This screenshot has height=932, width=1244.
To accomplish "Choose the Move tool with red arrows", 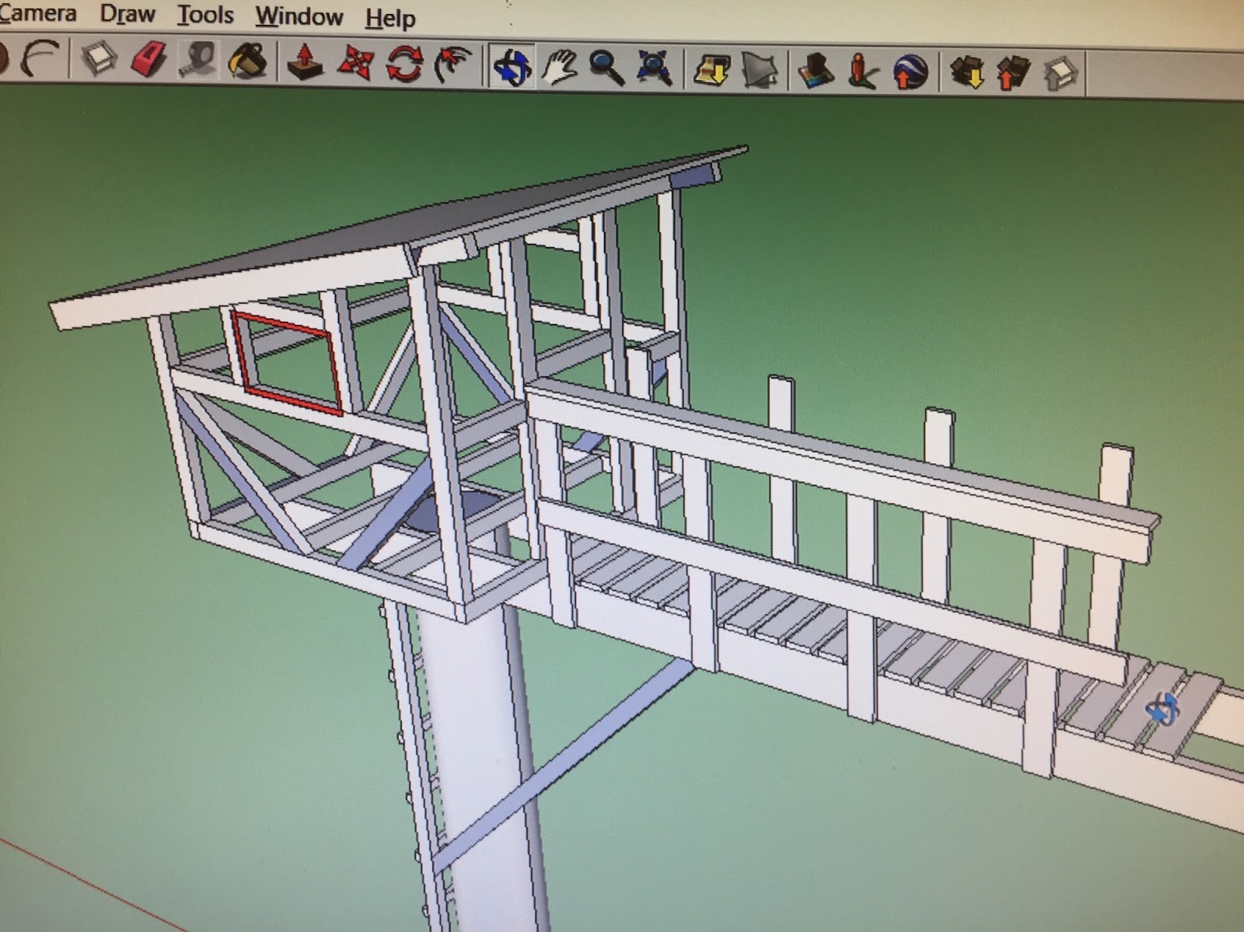I will click(355, 63).
